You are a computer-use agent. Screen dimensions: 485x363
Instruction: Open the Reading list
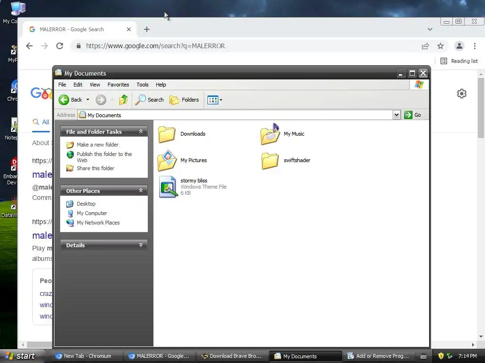(459, 61)
